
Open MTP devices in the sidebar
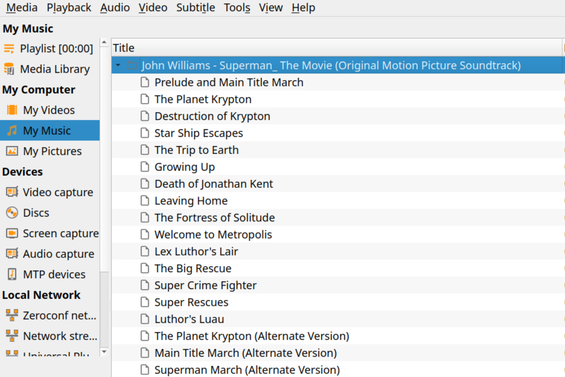point(12,274)
